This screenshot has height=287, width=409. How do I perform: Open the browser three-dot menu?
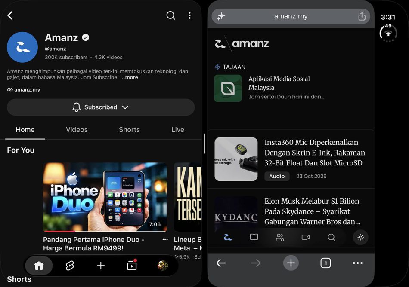point(358,263)
